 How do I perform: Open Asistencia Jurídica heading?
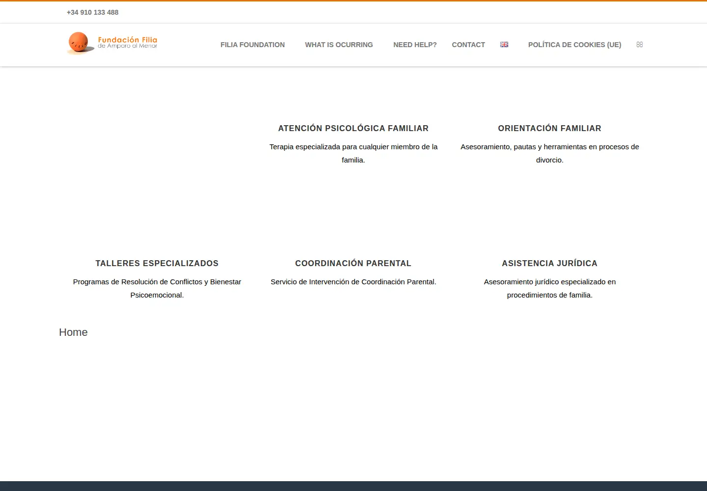click(x=550, y=263)
